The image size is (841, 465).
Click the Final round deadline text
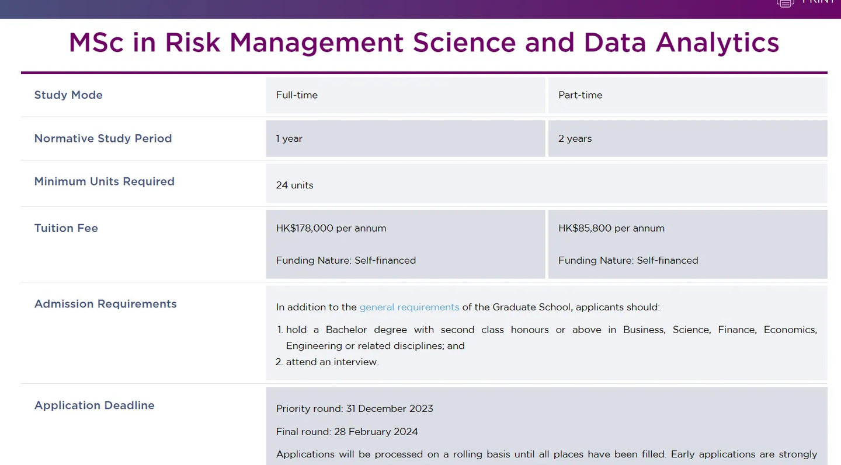point(347,432)
